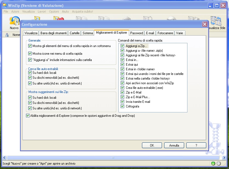Click the Nuovo archive toolbar icon
229x169 pixels.
coord(14,21)
